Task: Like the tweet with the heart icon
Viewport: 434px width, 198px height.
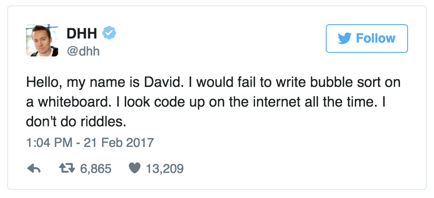Action: (135, 168)
